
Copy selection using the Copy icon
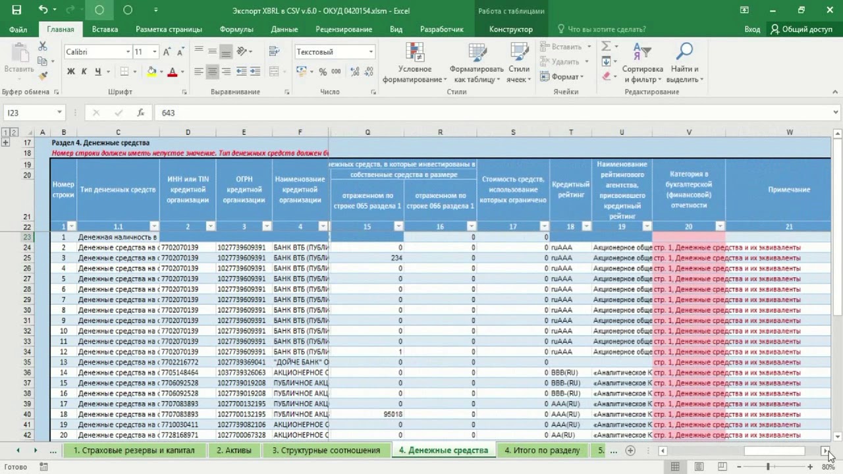[43, 62]
